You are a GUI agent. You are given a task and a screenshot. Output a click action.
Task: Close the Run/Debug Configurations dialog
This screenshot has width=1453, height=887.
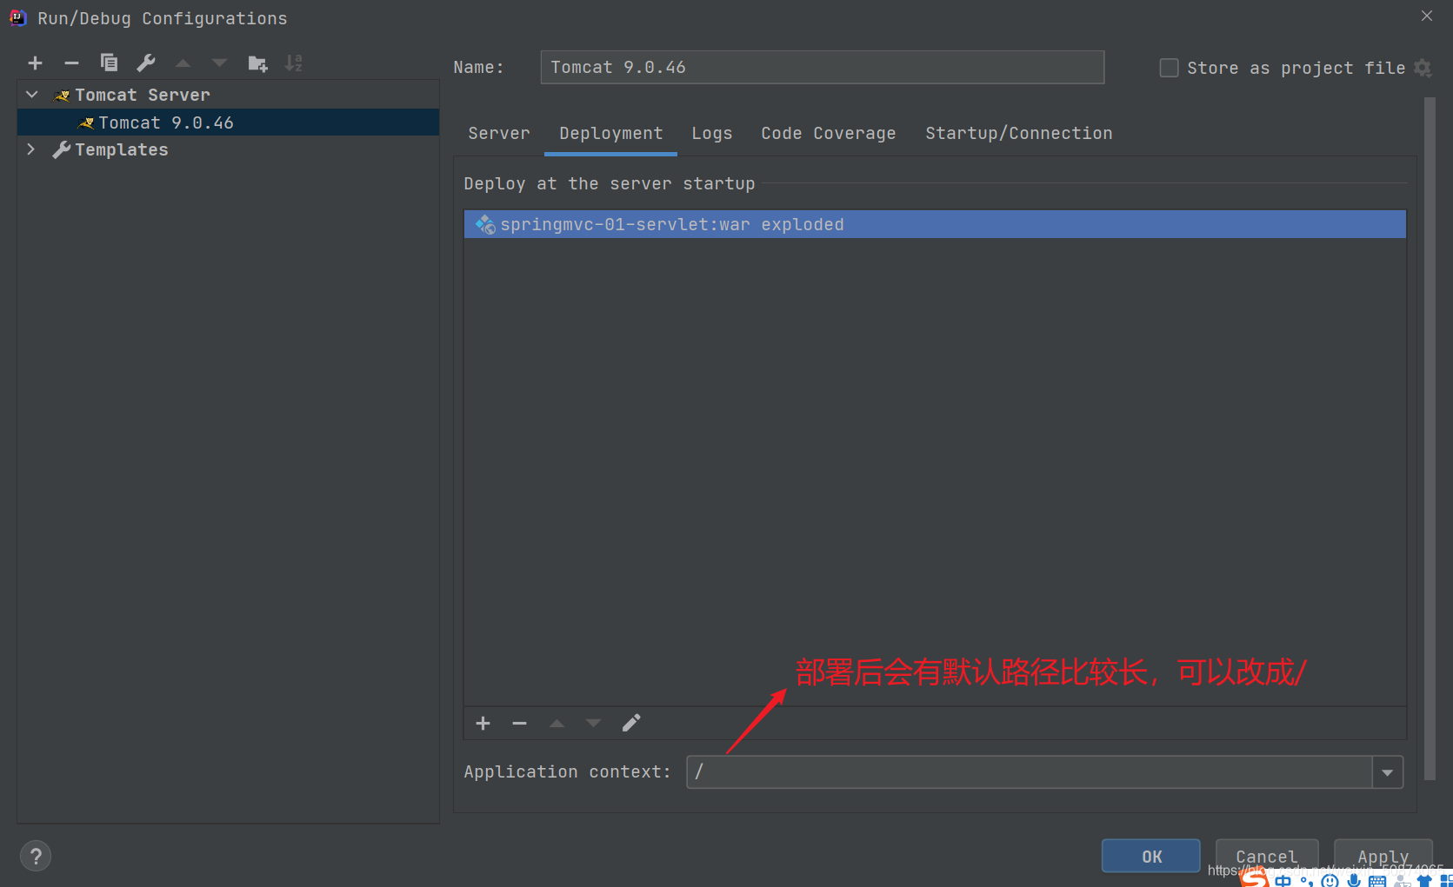click(x=1427, y=16)
